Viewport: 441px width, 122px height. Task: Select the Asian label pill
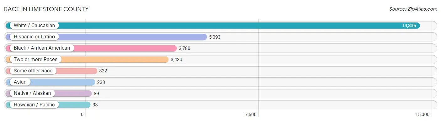pyautogui.click(x=20, y=82)
